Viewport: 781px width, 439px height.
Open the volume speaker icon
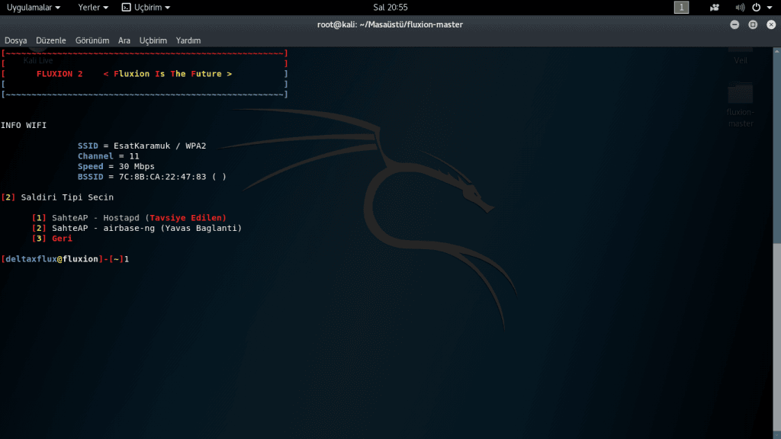(740, 8)
